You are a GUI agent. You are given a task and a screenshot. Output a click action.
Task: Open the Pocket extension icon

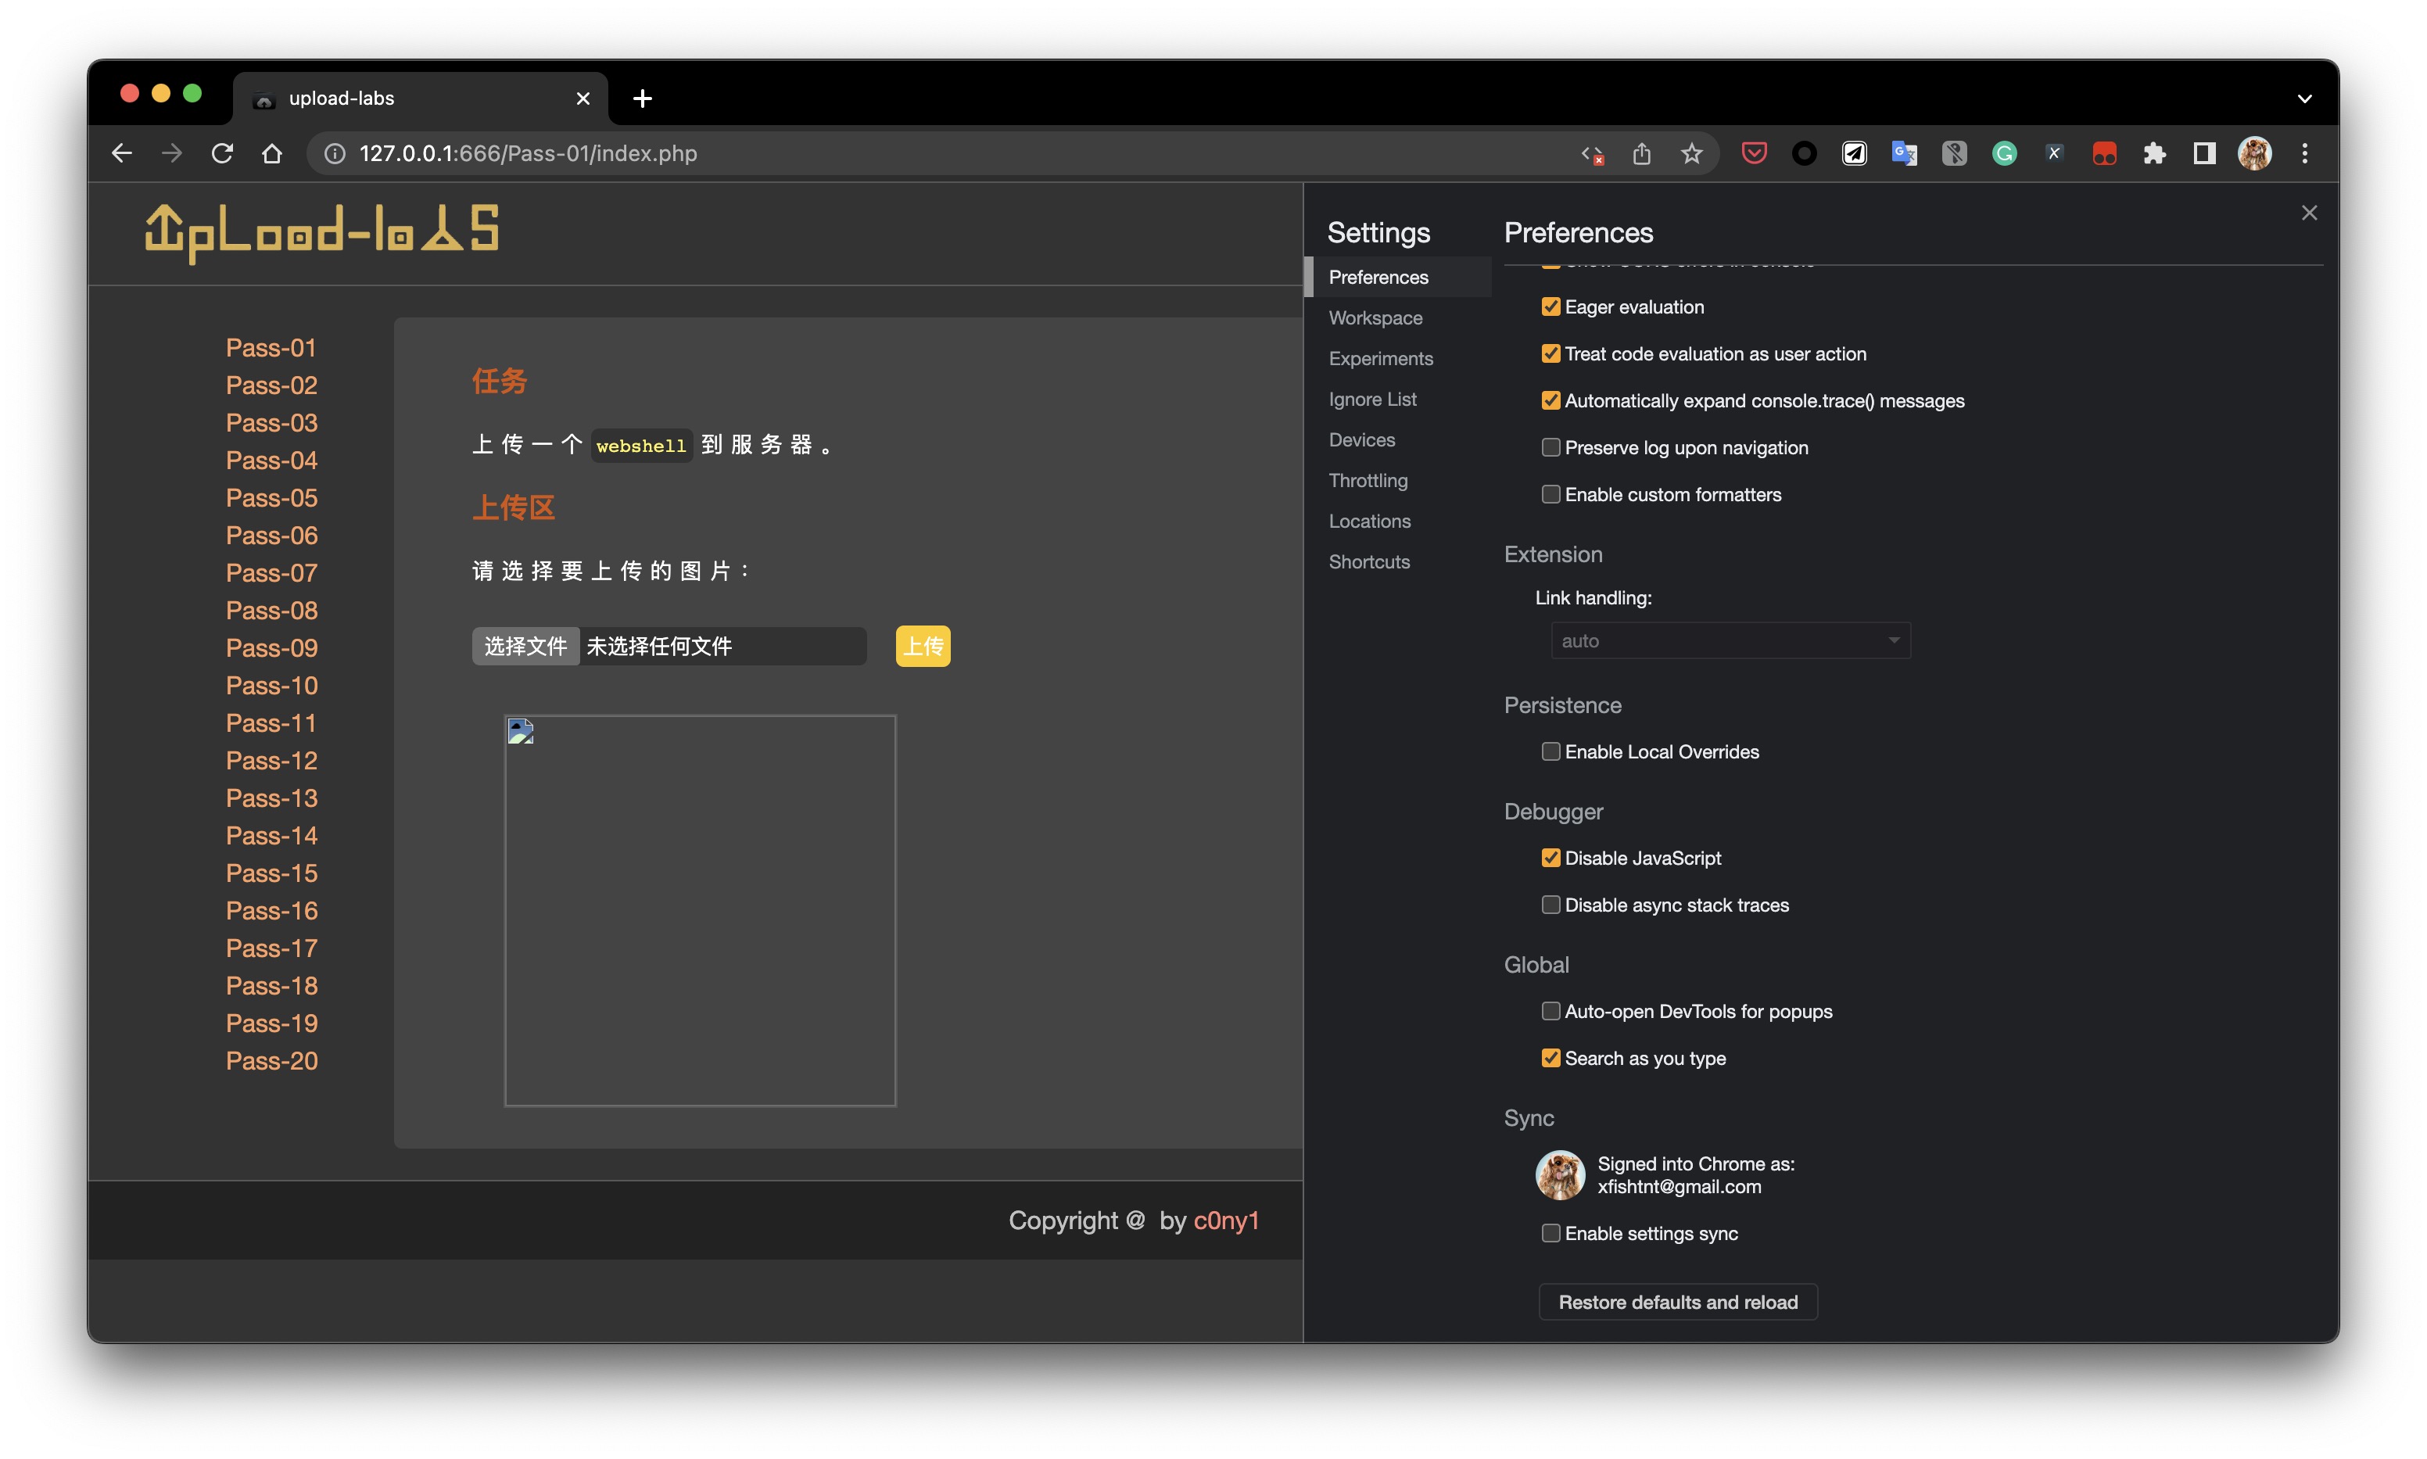tap(1754, 153)
